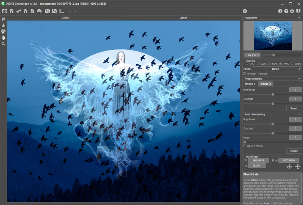Click the Transform A angle field
The width and height of the screenshot is (303, 205).
pos(257,166)
